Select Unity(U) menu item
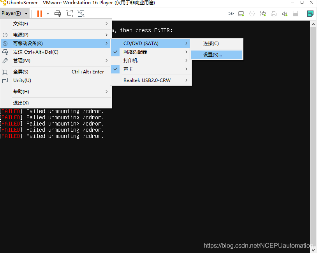 point(56,80)
